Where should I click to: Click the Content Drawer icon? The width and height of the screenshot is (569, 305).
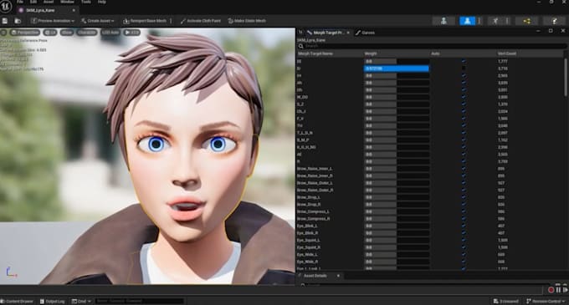[x=3, y=301]
